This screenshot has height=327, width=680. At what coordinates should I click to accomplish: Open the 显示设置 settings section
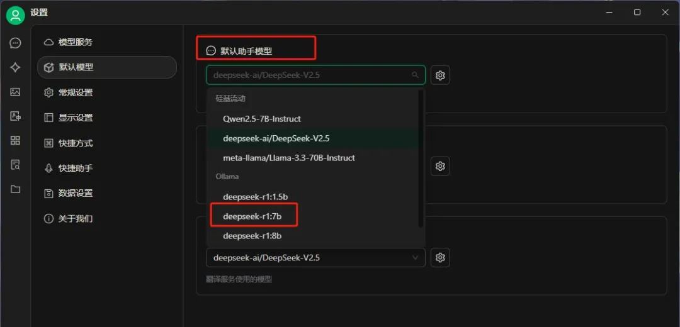coord(106,118)
